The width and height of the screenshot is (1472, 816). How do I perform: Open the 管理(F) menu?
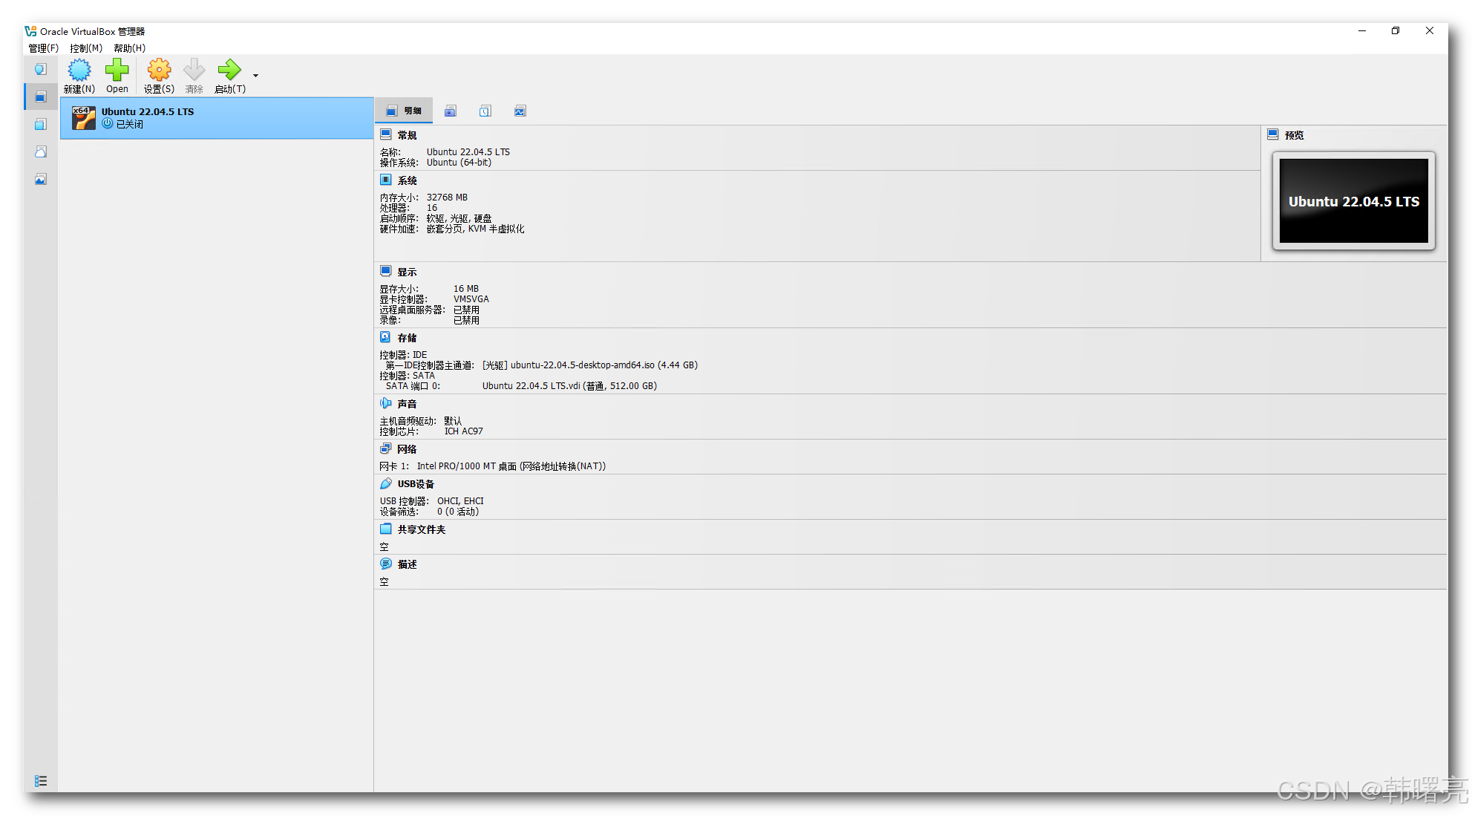tap(43, 48)
